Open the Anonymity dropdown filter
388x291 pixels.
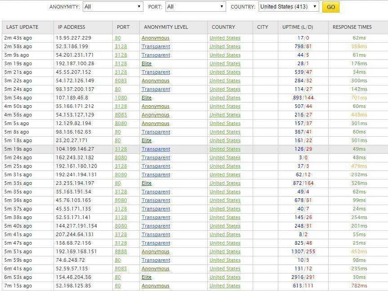click(x=113, y=7)
